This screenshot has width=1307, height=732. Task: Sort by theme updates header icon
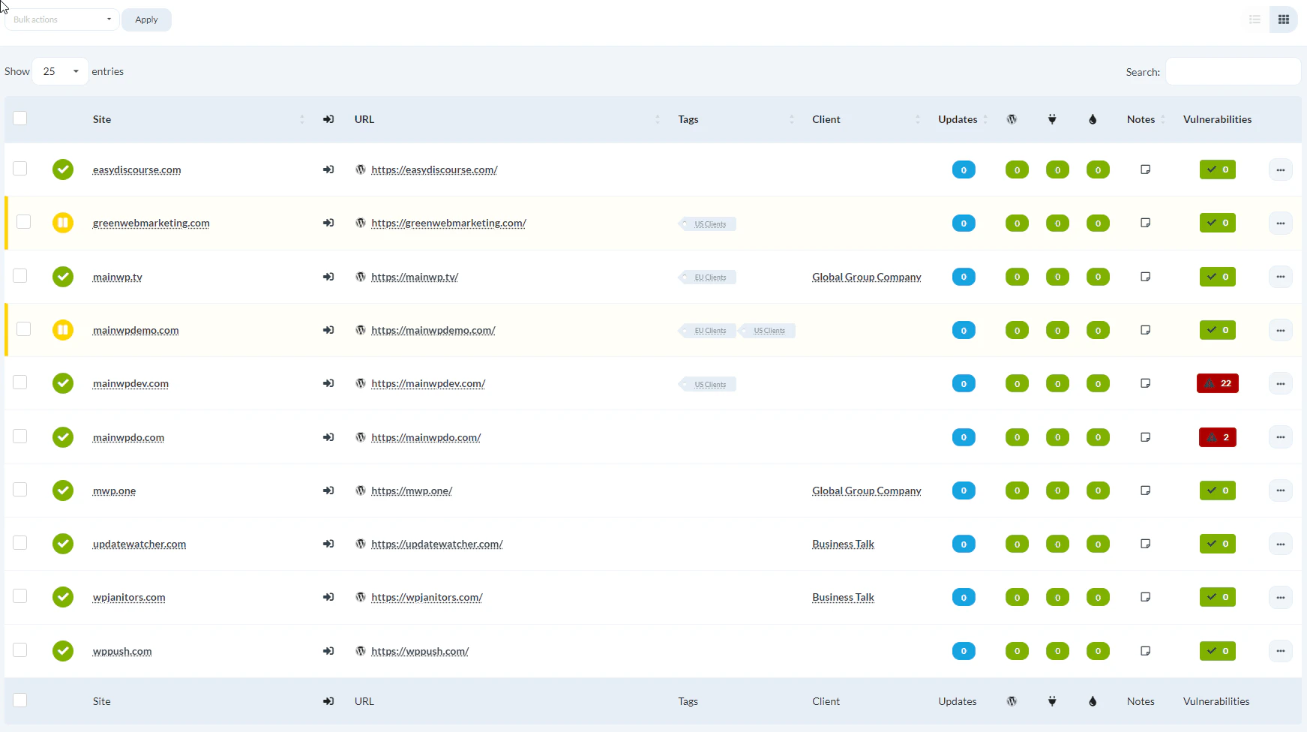(1093, 119)
